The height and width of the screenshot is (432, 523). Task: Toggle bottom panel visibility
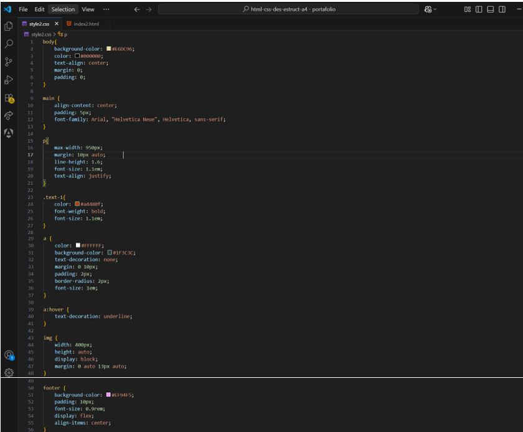(x=491, y=9)
